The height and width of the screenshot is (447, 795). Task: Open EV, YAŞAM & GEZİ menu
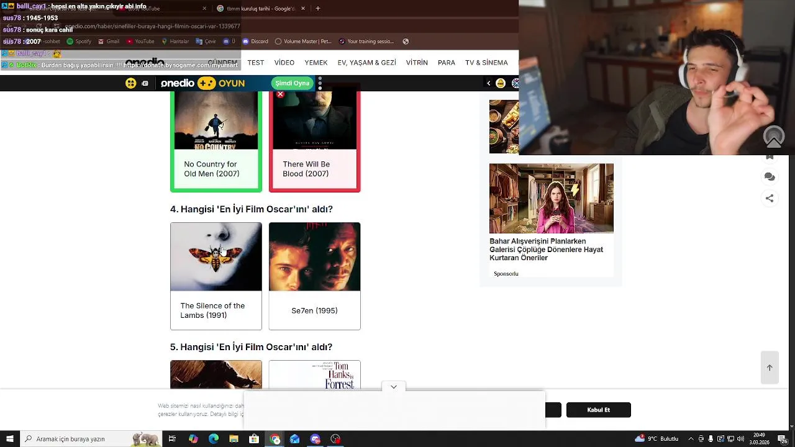point(366,63)
